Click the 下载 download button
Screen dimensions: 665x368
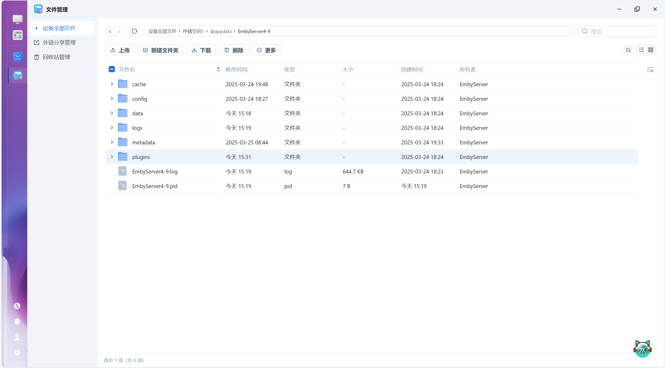[201, 50]
